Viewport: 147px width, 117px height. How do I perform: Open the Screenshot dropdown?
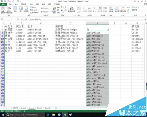[34, 13]
